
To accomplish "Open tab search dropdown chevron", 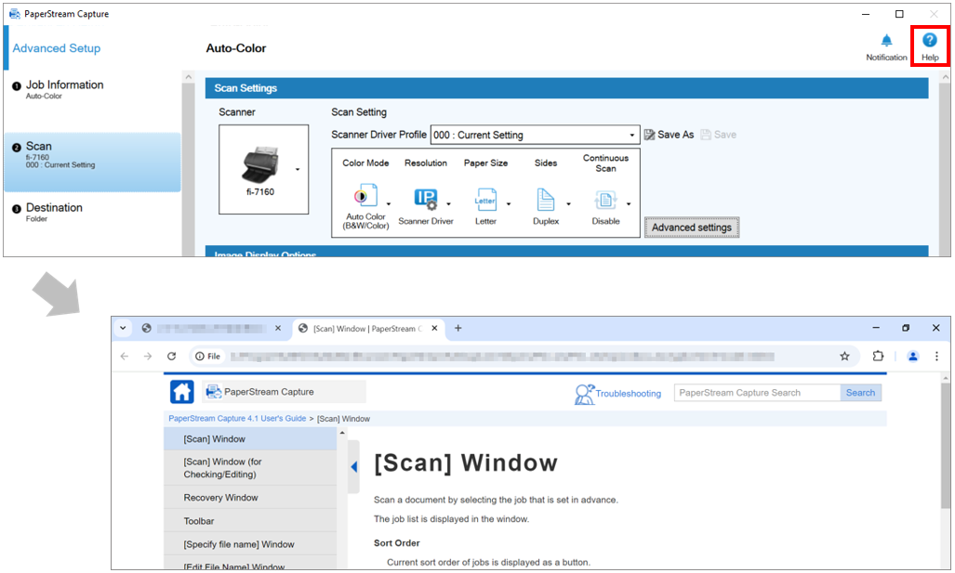I will [x=123, y=328].
